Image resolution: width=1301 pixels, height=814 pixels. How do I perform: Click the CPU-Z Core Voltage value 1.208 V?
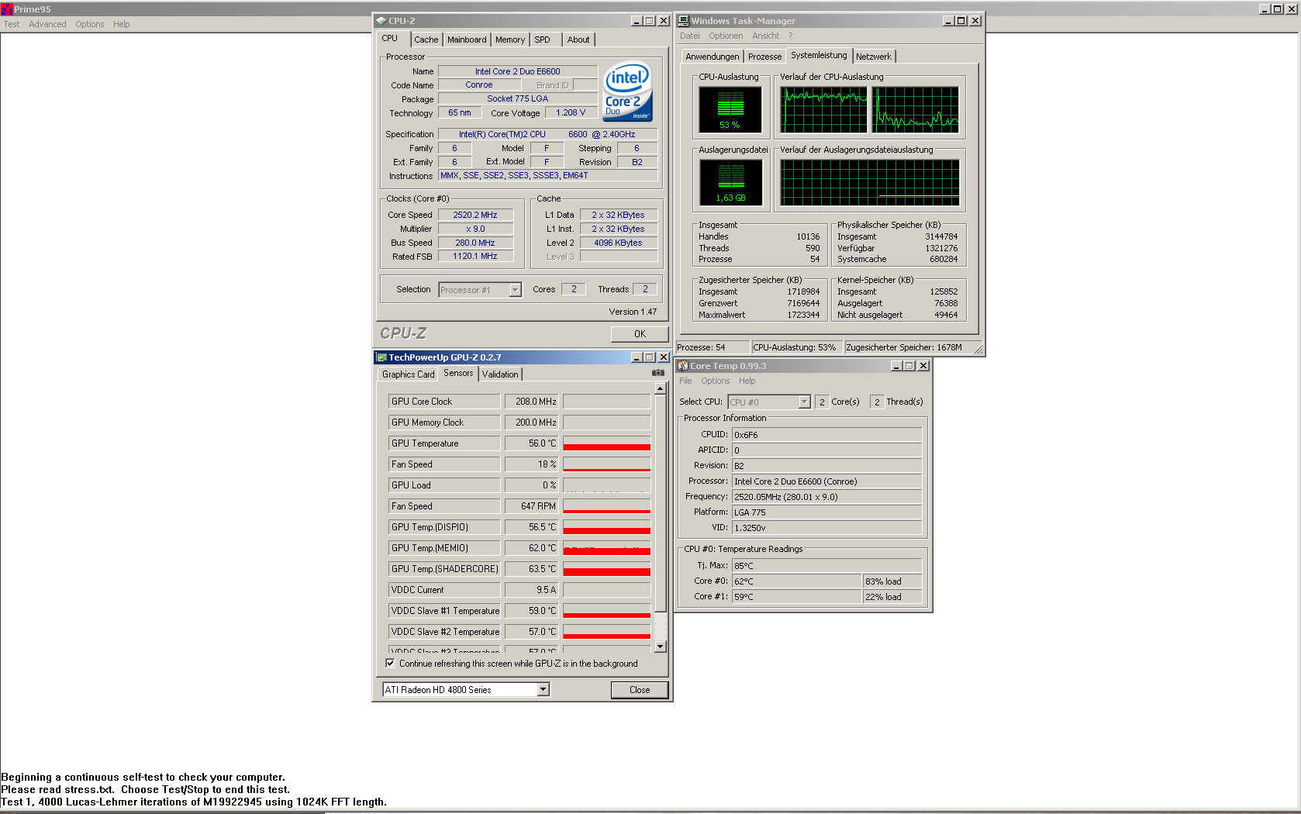(571, 112)
